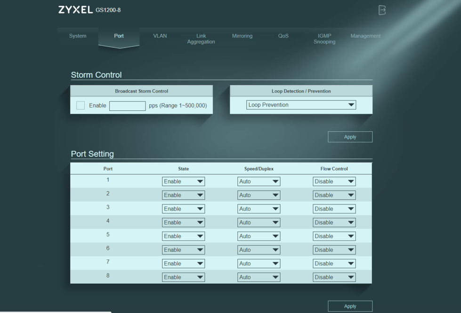
Task: Click the broadcast storm pps input field
Action: (x=127, y=106)
